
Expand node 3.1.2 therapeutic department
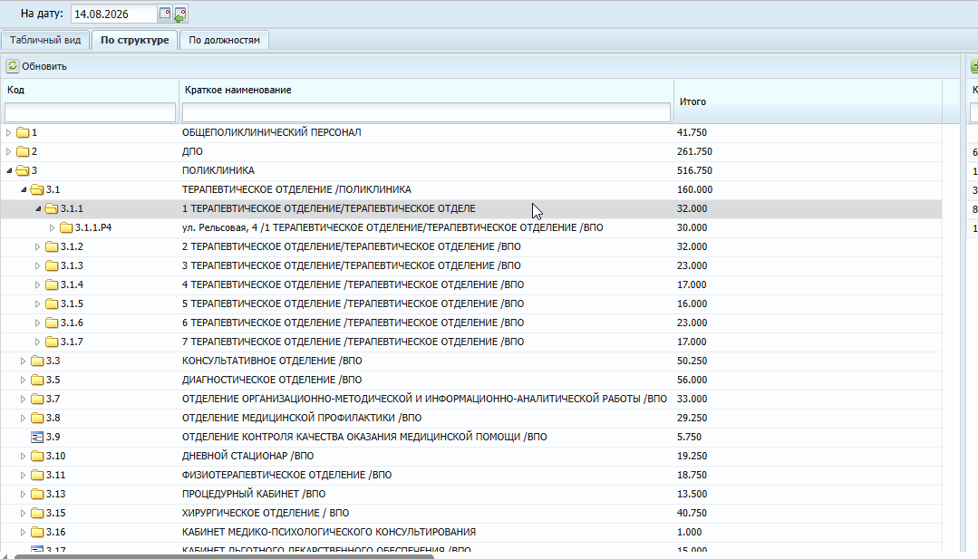tap(37, 246)
